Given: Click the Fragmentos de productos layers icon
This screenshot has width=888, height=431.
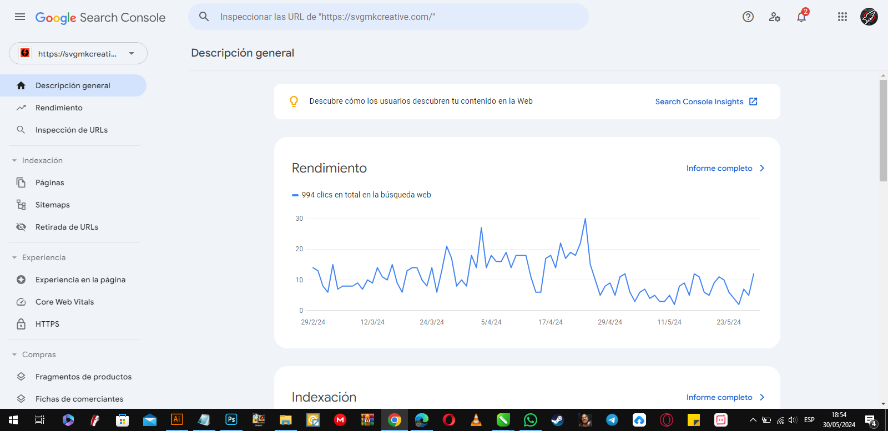Looking at the screenshot, I should pos(21,377).
